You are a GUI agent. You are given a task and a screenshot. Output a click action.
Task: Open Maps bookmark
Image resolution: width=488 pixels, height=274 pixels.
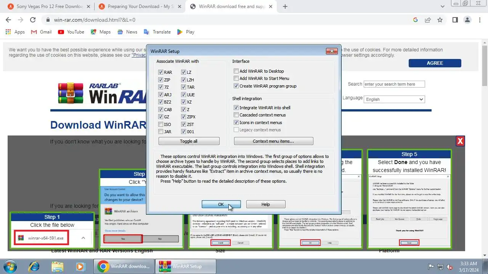101,32
